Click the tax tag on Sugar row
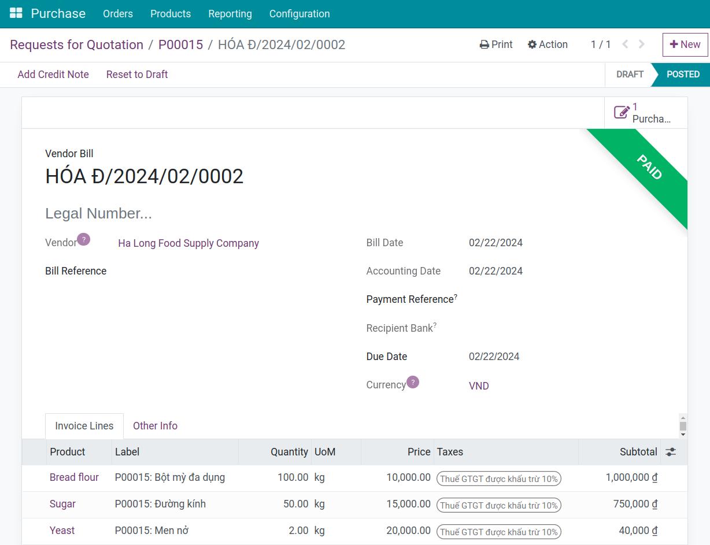This screenshot has height=545, width=710. coord(499,505)
